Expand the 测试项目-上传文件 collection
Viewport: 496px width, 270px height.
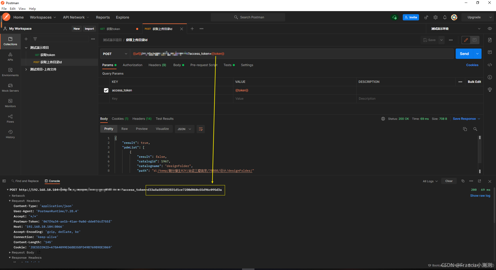26,69
